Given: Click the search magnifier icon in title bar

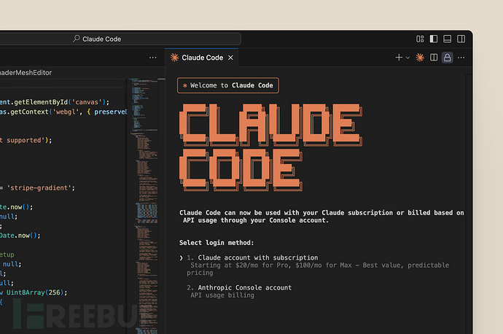Looking at the screenshot, I should (x=77, y=39).
